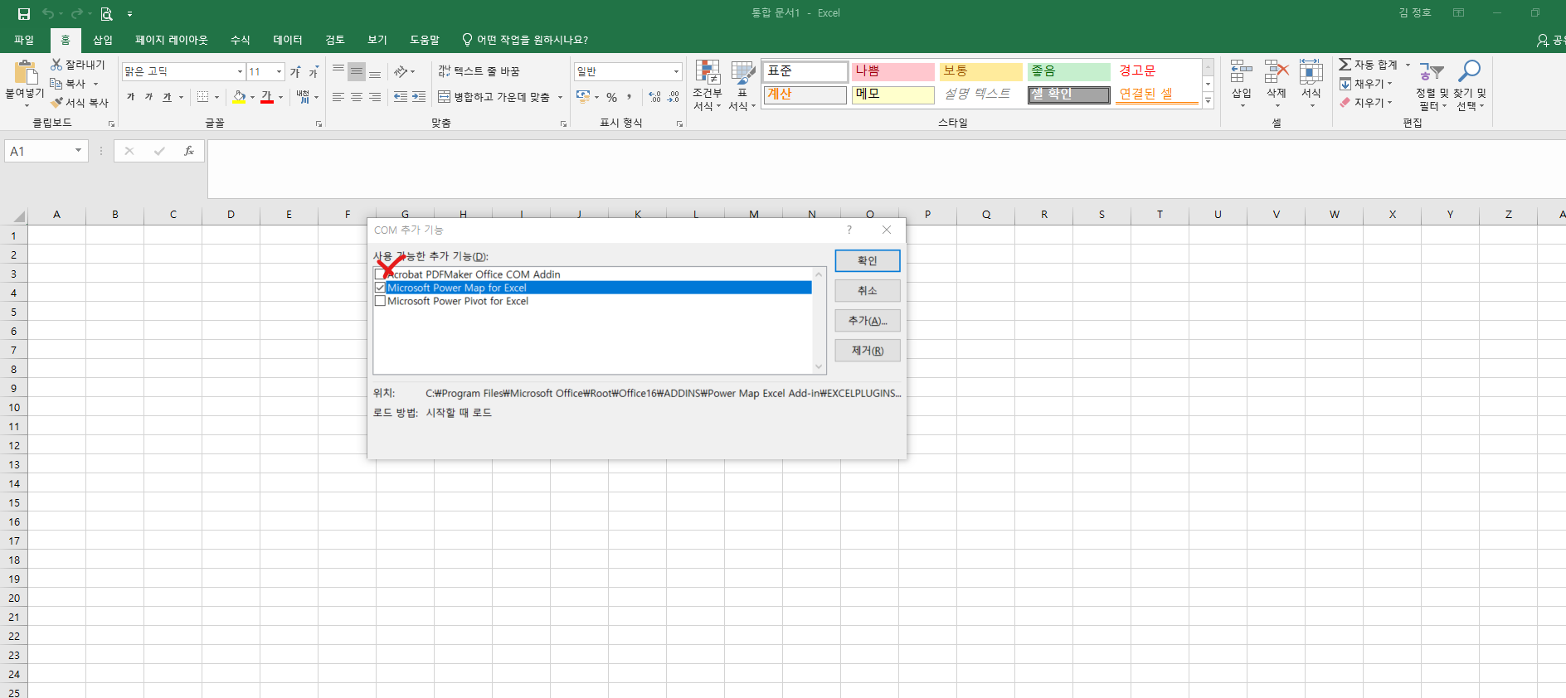Toggle italic formatting button
The image size is (1566, 698).
pyautogui.click(x=148, y=97)
